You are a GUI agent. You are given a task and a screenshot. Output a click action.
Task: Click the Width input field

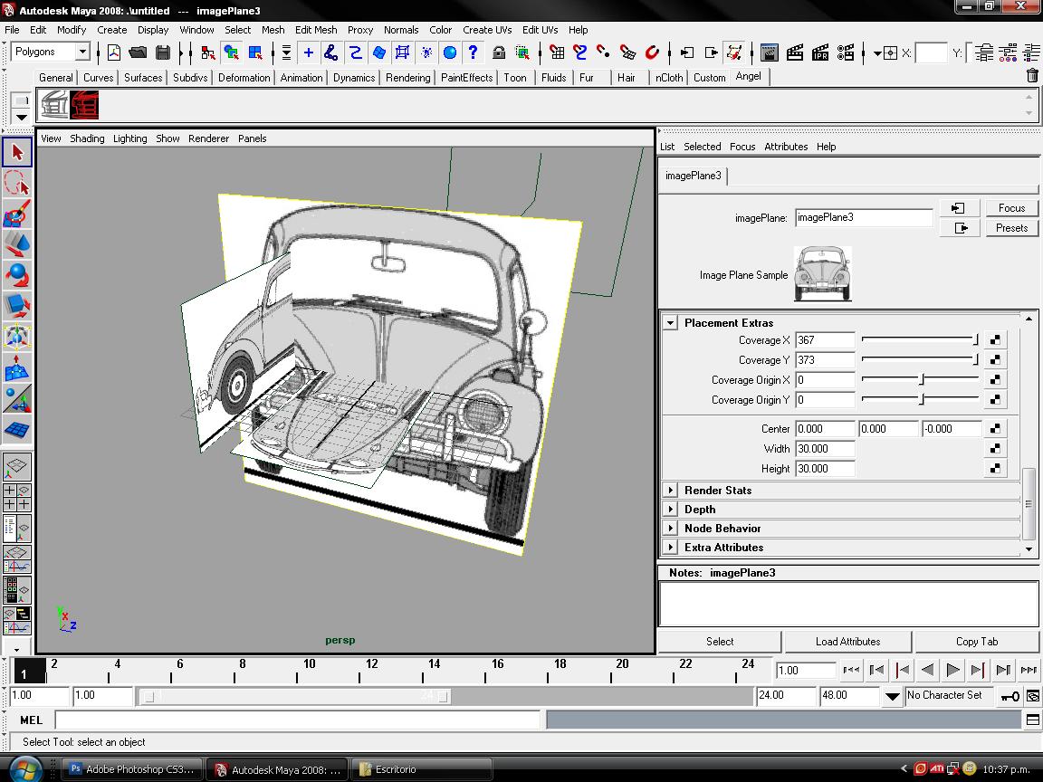[824, 449]
